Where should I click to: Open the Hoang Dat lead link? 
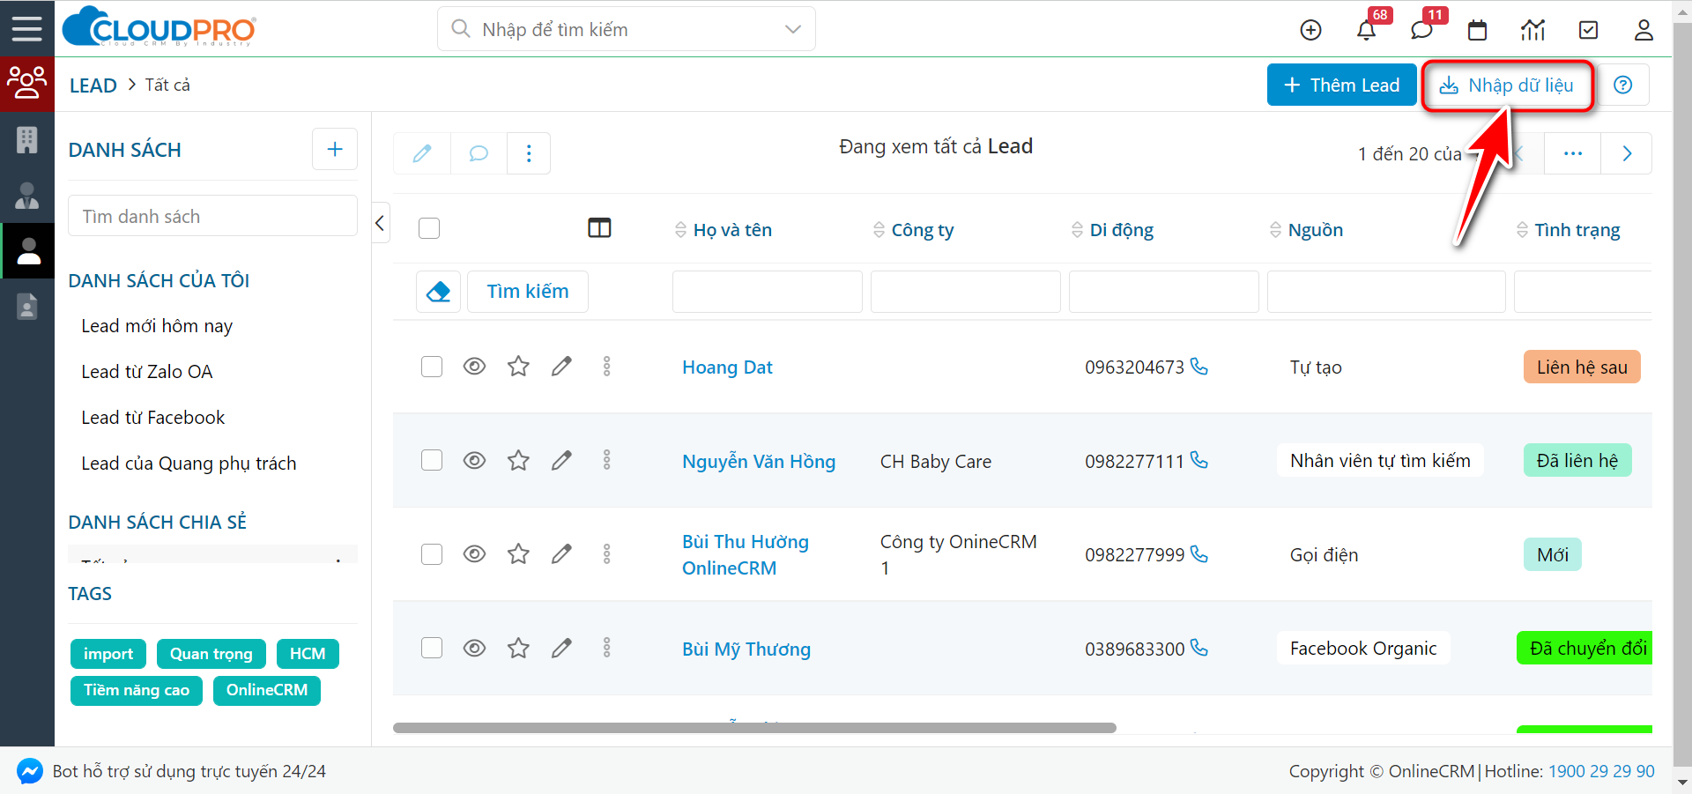(727, 367)
